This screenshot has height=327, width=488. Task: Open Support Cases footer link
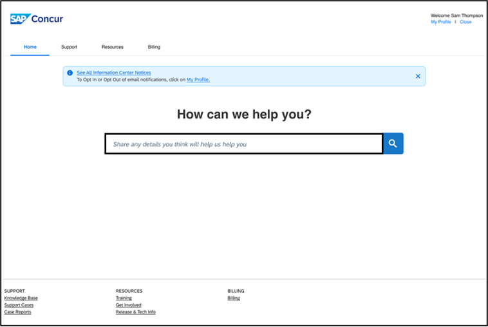pyautogui.click(x=19, y=305)
